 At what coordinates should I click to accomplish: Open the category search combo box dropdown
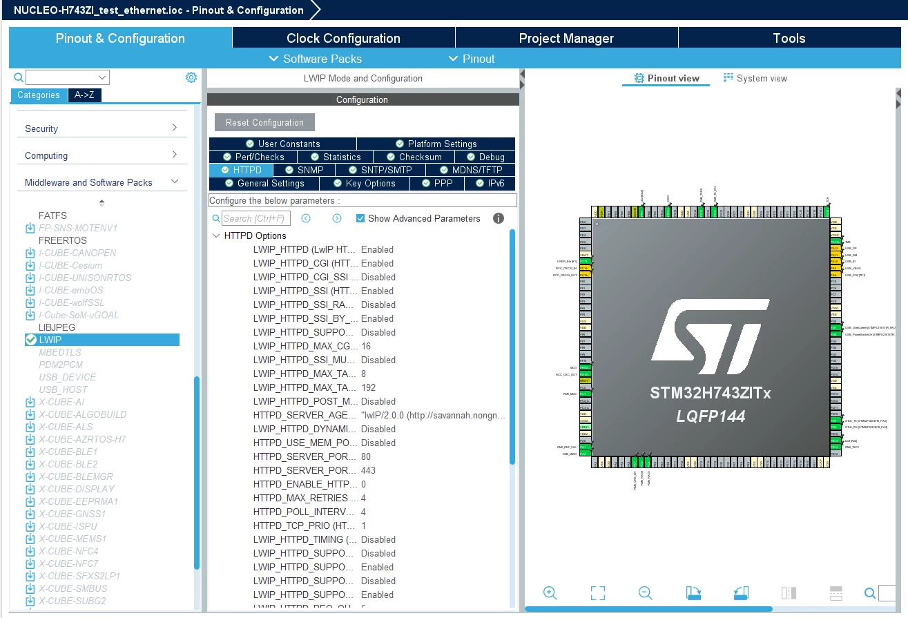(103, 77)
